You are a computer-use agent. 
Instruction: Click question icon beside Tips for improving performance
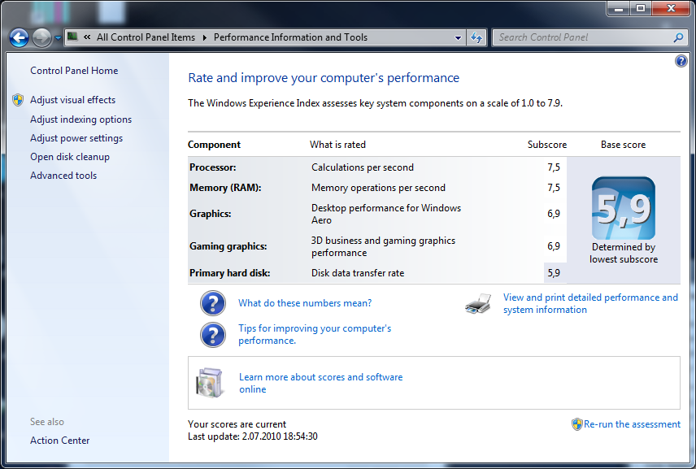tap(213, 335)
